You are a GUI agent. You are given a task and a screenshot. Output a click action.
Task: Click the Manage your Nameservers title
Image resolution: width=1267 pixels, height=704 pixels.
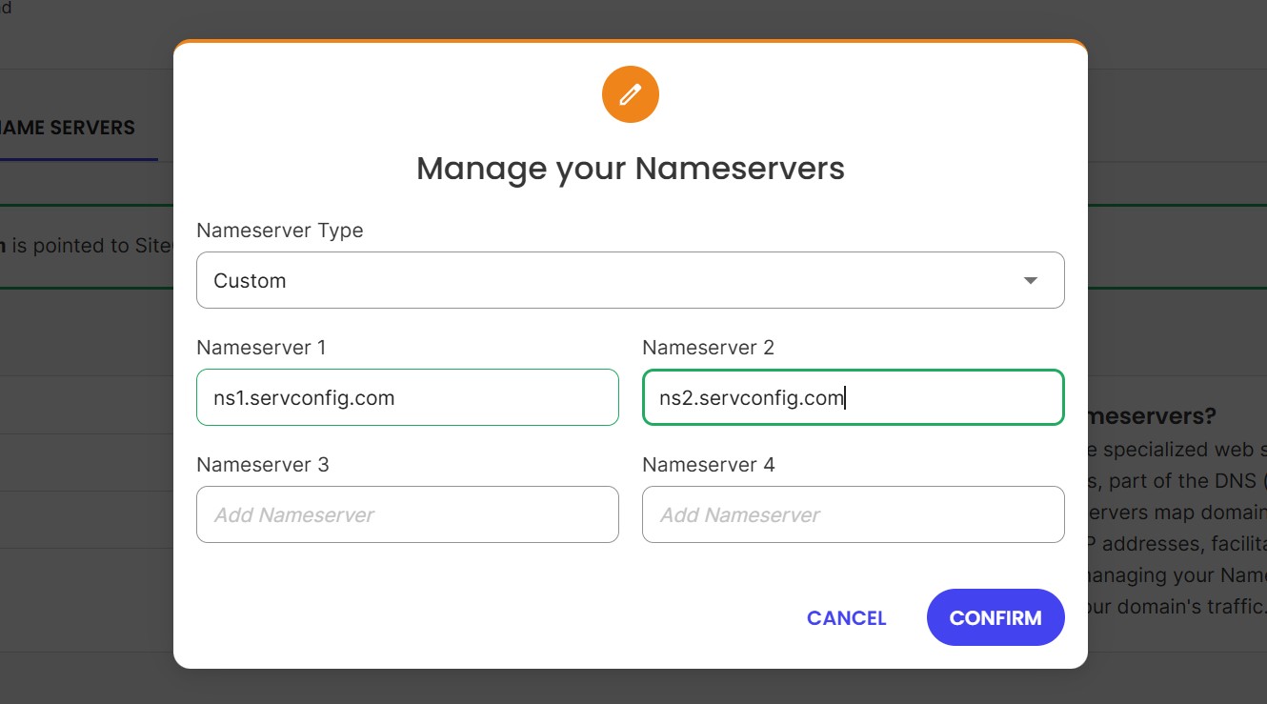[631, 169]
